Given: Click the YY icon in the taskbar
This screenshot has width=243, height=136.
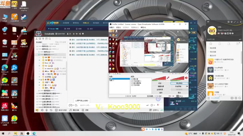Looking at the screenshot, I should pos(15,134).
